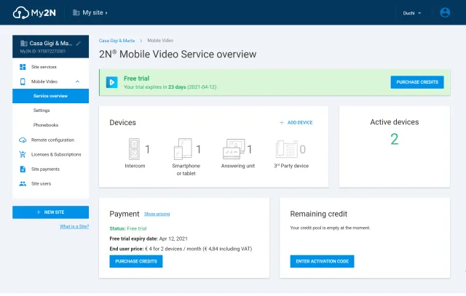Select the Smartphone or tablet icon
This screenshot has width=466, height=296.
point(183,149)
